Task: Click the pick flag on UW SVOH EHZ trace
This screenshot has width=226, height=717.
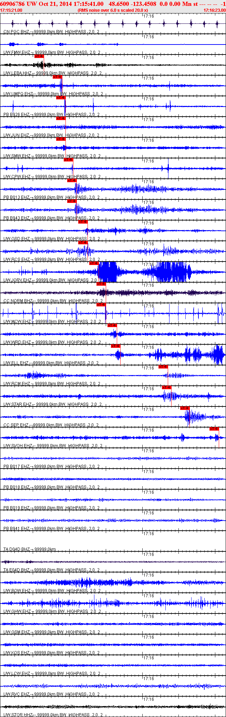Action: (214, 429)
